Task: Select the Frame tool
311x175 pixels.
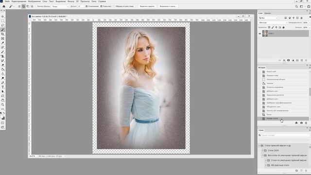Action: pyautogui.click(x=2, y=38)
